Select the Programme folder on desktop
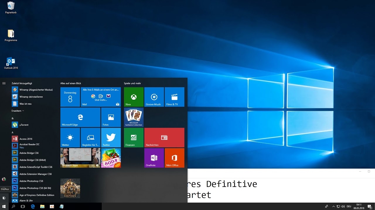Viewport: 375px width, 210px height. coord(11,35)
